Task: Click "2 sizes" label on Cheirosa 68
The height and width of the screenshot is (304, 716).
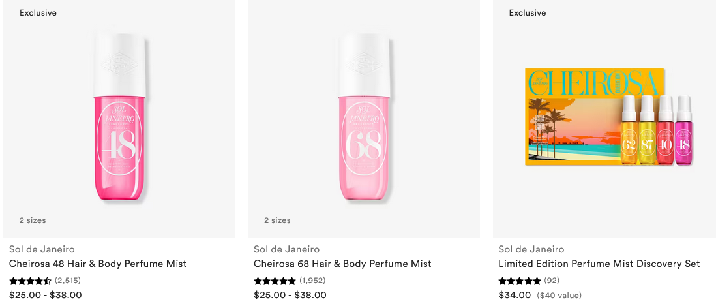Action: [x=277, y=220]
